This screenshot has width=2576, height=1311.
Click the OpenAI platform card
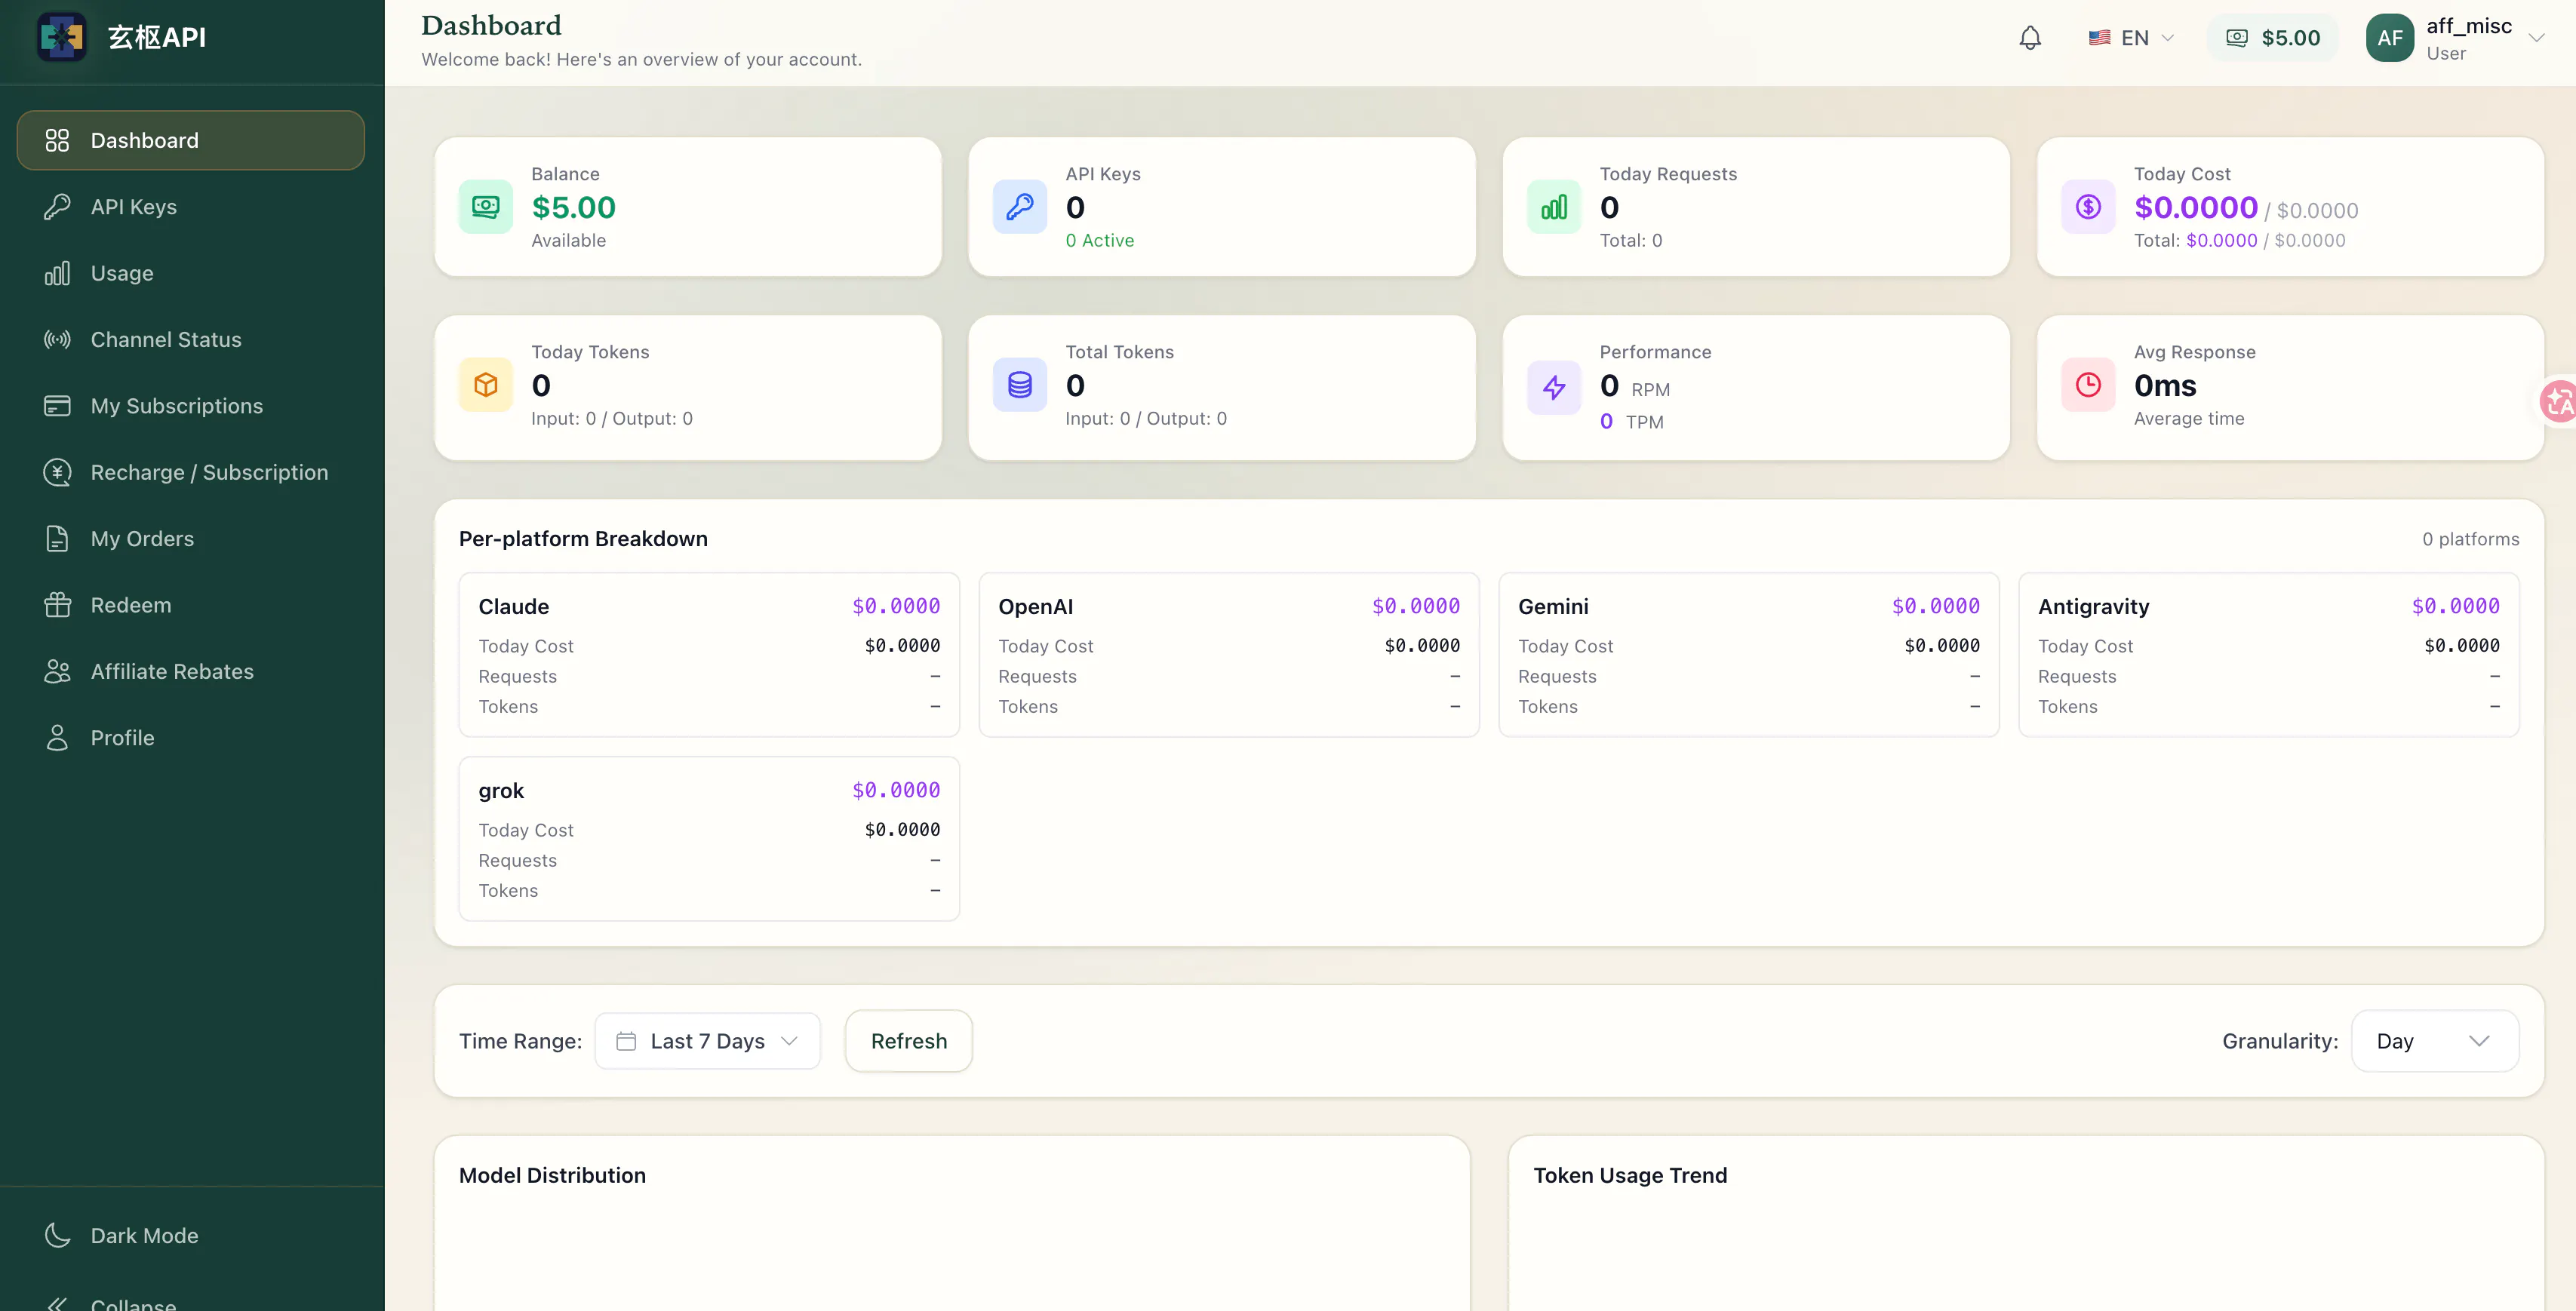pos(1229,655)
